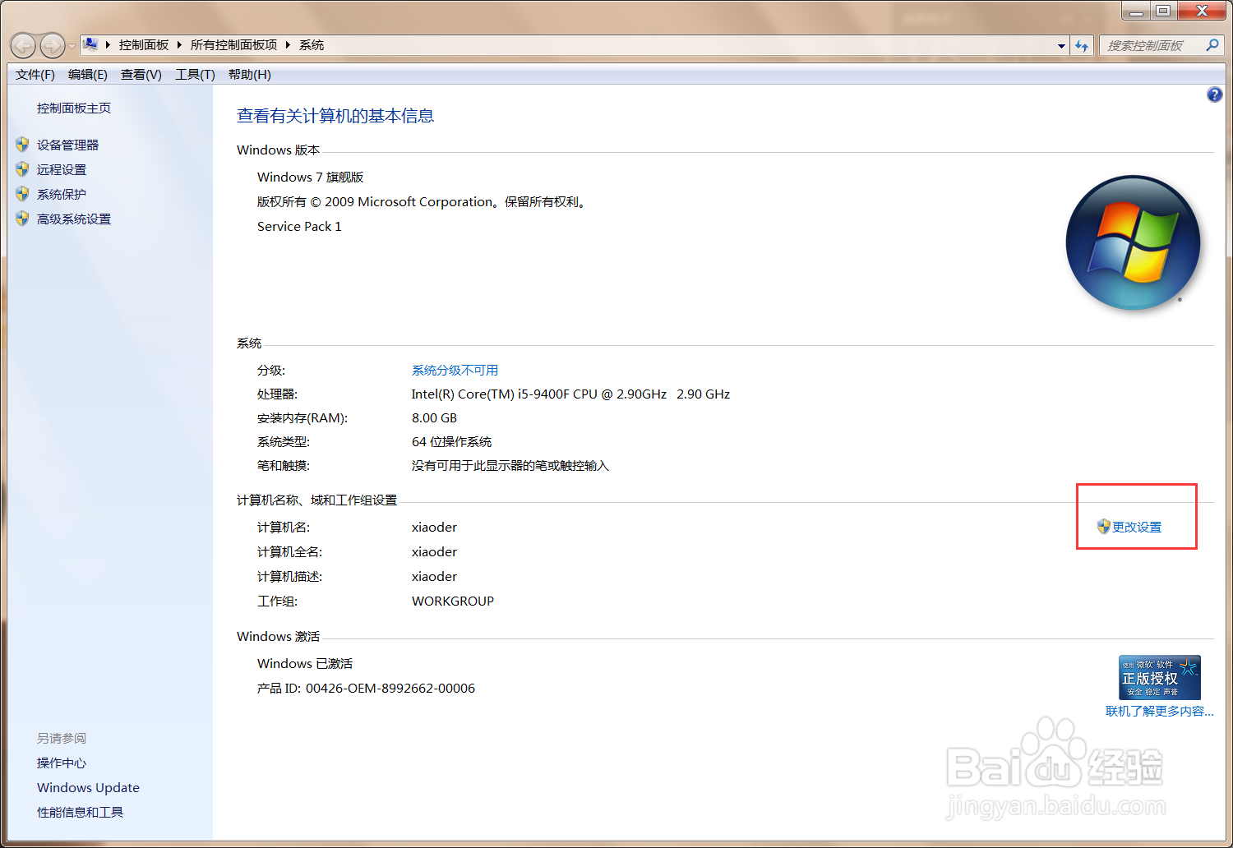Screen dimensions: 1233x848
Task: Click shield icon next to 高级系统设置
Action: (x=22, y=219)
